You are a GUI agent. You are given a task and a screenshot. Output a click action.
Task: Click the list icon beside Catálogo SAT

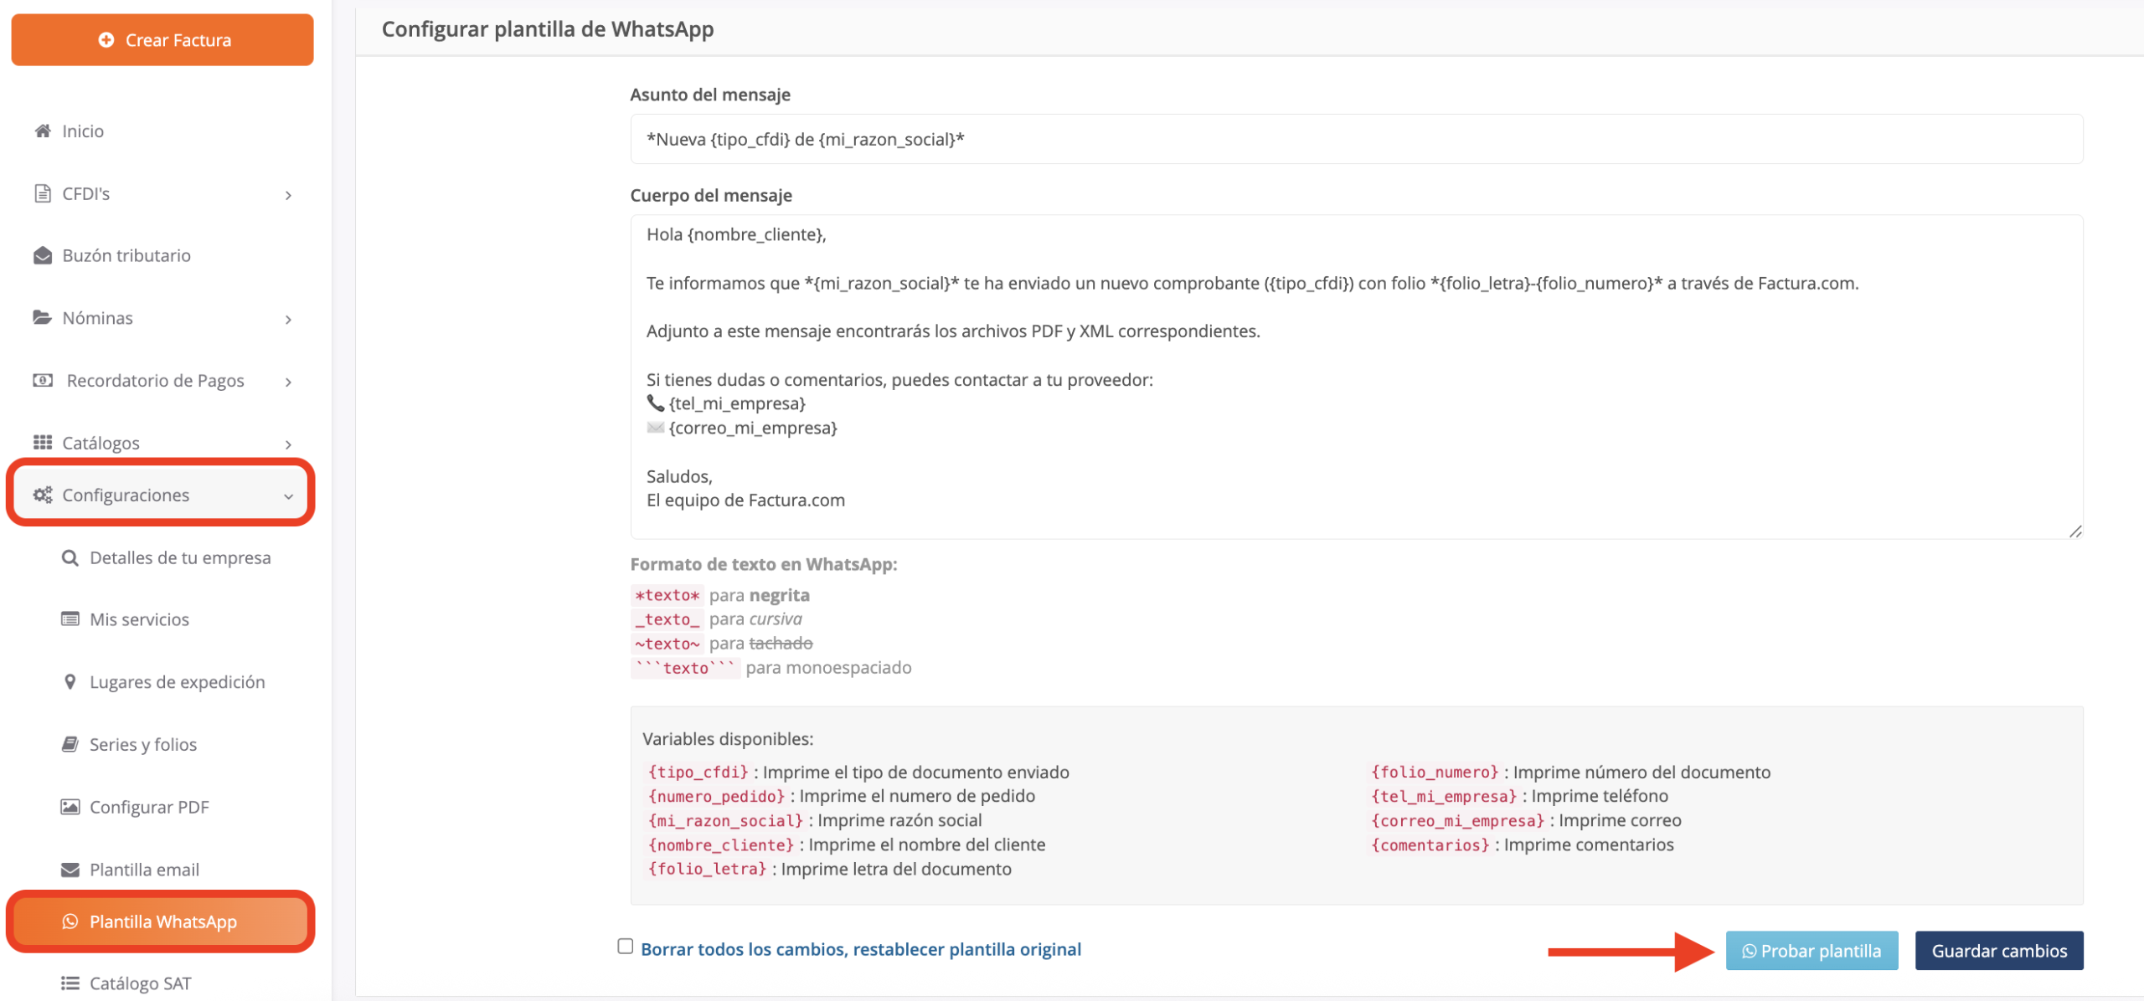point(70,983)
